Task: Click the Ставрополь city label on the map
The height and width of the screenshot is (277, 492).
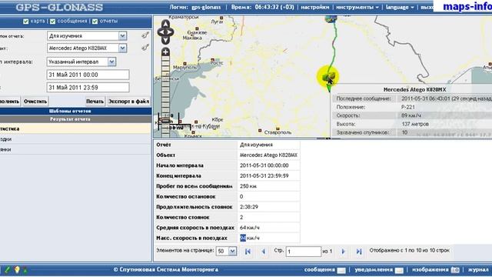Action: [x=278, y=132]
